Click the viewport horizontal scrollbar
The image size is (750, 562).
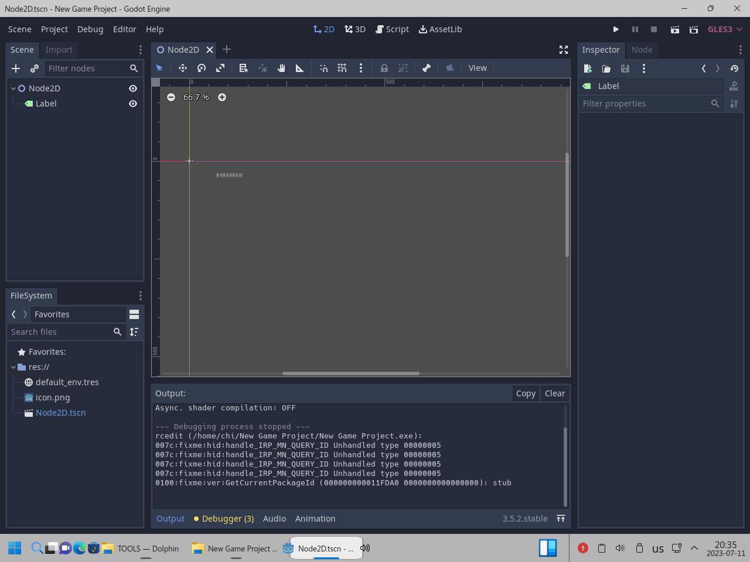(350, 373)
